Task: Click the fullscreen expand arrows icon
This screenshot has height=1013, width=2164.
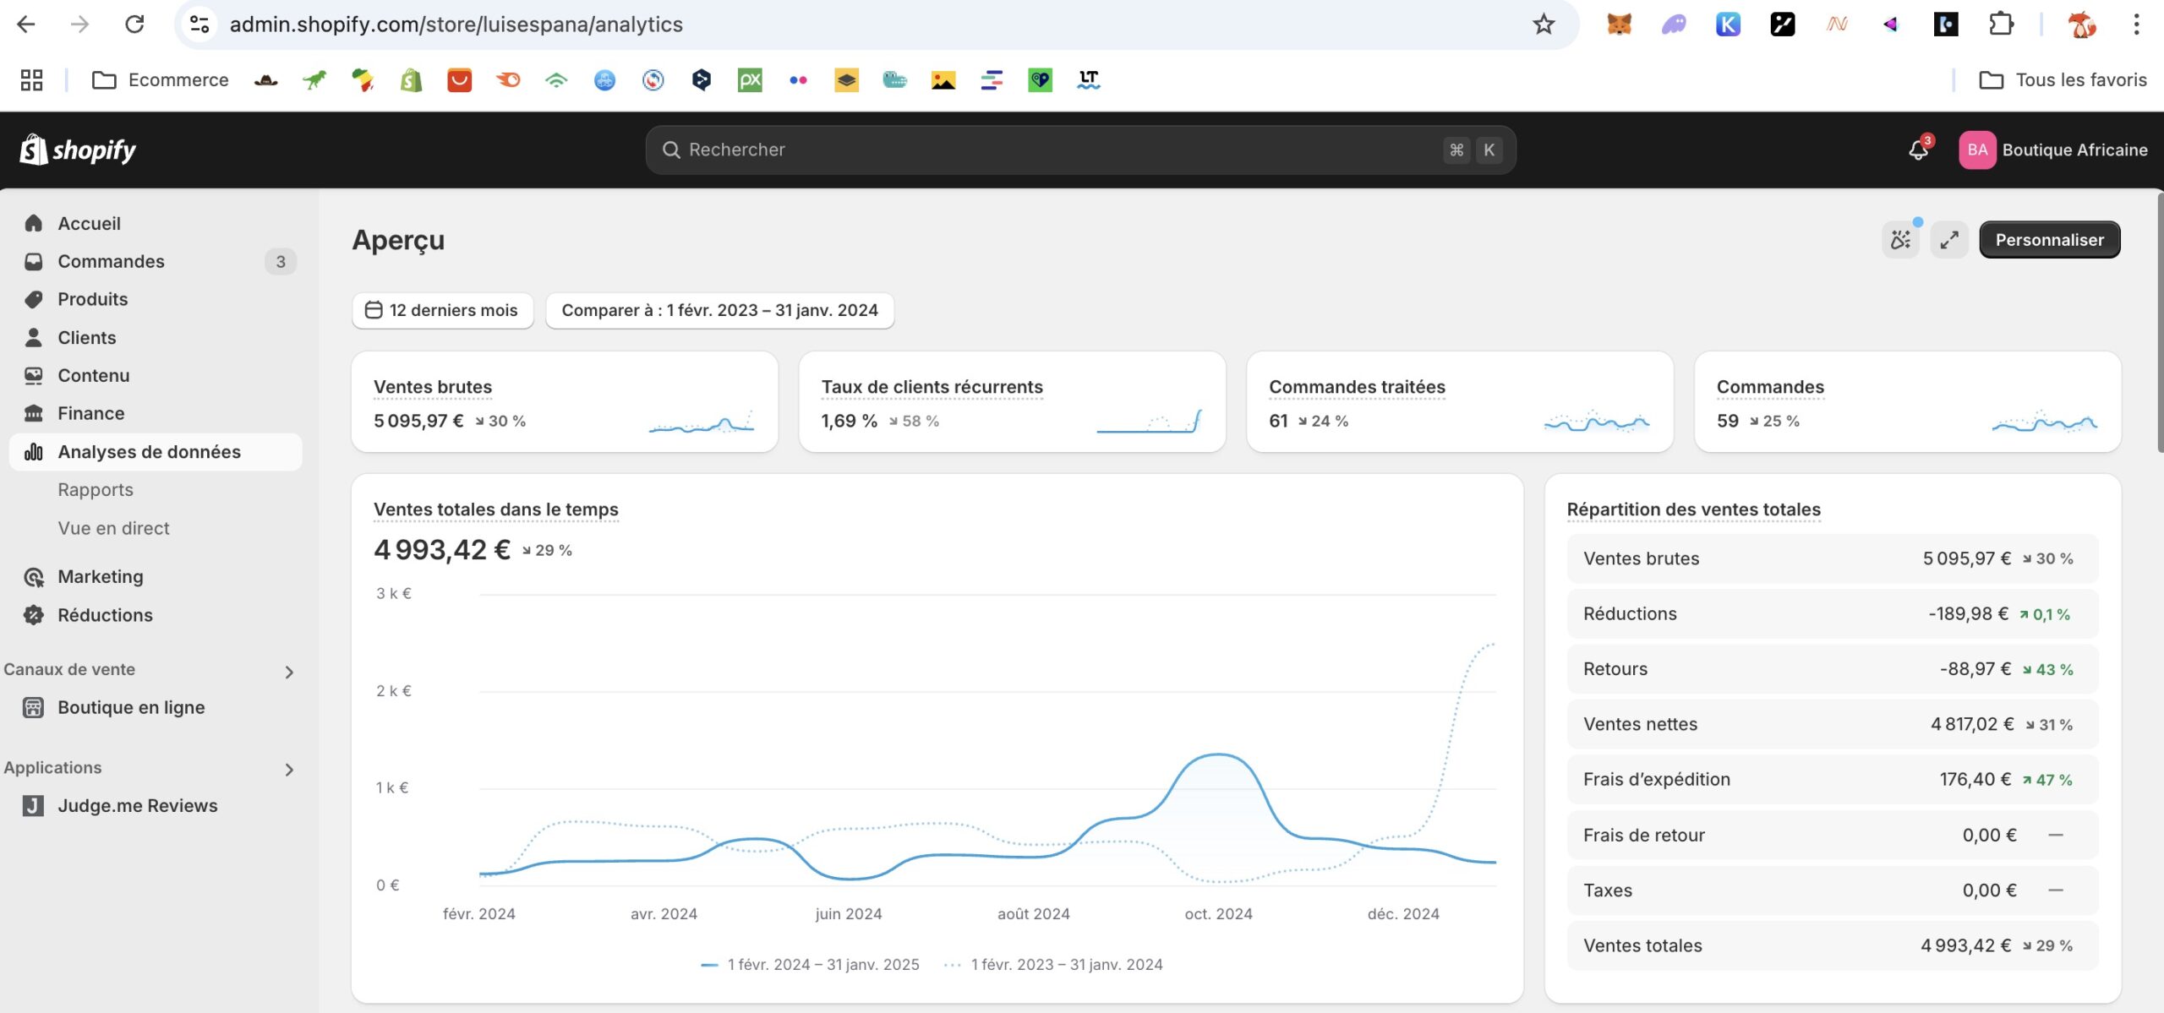Action: pos(1949,240)
